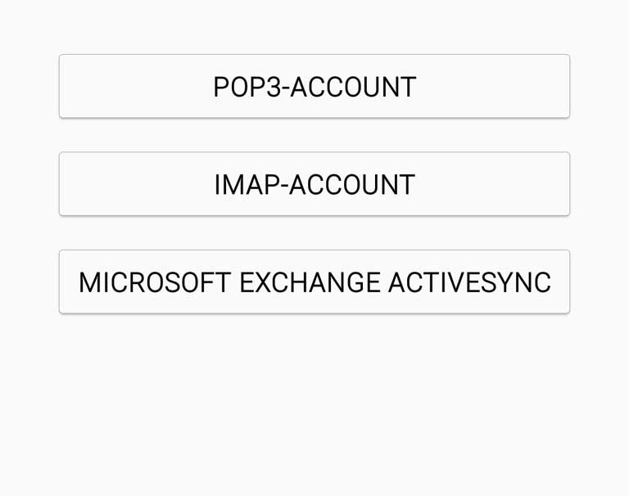Click the POP3-ACCOUNT label text
The width and height of the screenshot is (629, 496).
point(314,87)
